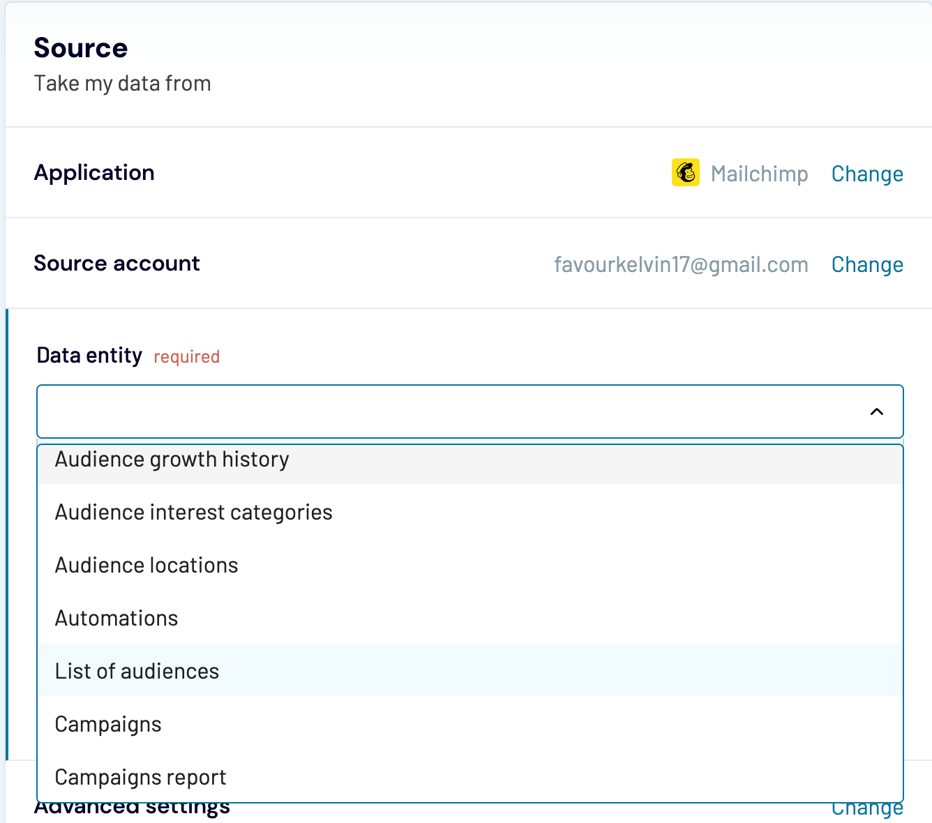This screenshot has height=823, width=932.
Task: Click the Data entity required label
Action: [x=89, y=355]
